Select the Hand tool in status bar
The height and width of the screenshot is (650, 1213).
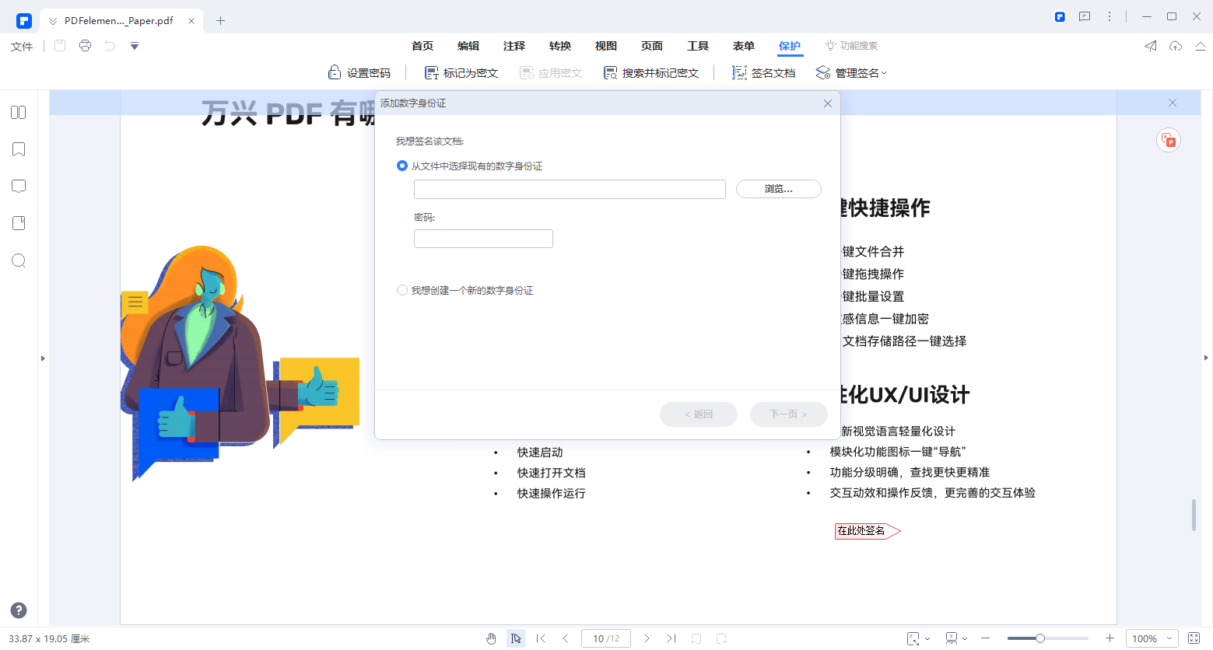491,638
